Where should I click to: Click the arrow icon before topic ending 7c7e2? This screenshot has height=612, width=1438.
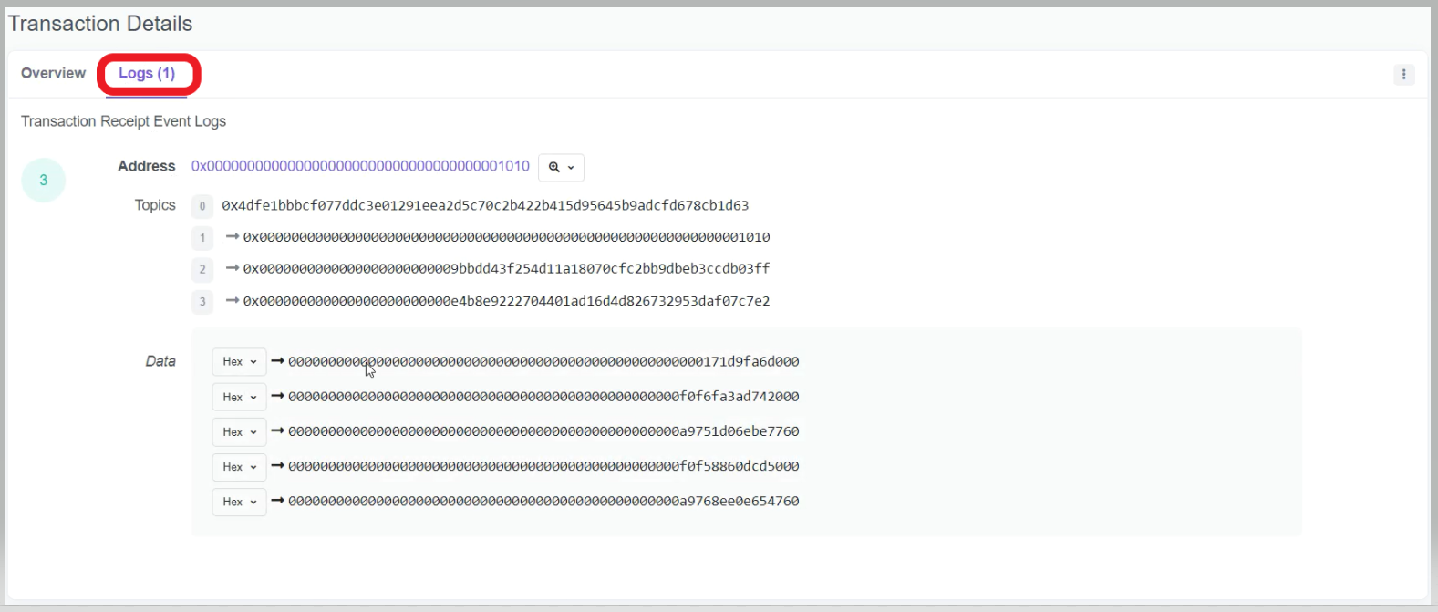pos(233,300)
